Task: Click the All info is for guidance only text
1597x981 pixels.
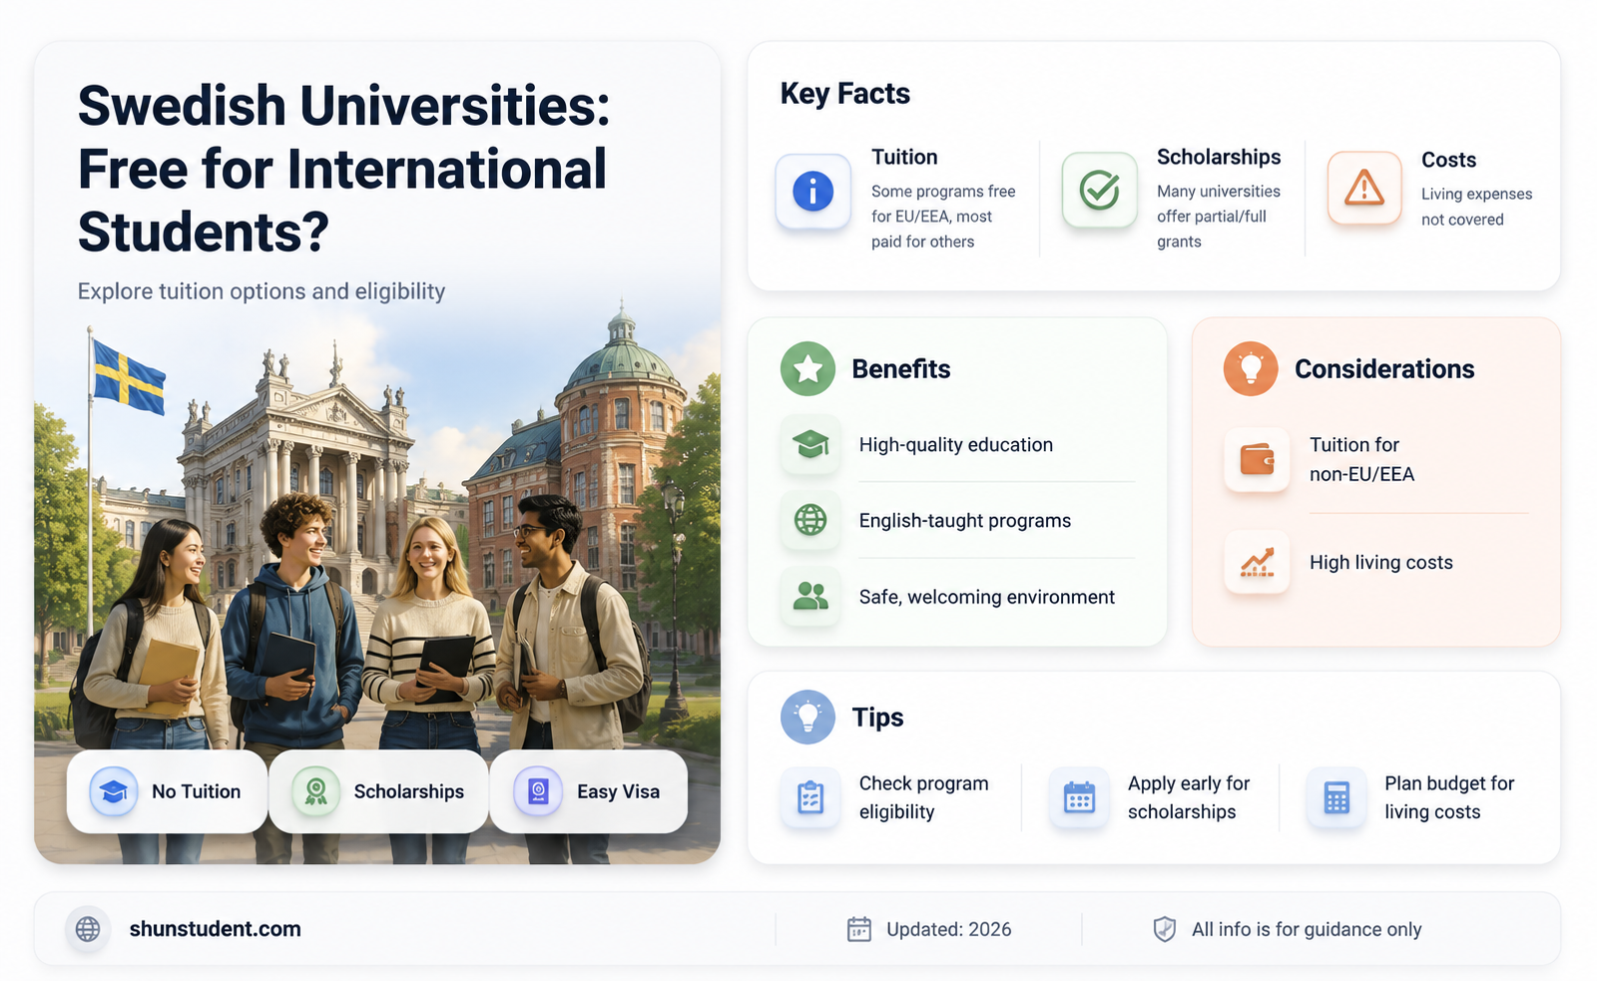Action: click(1307, 929)
